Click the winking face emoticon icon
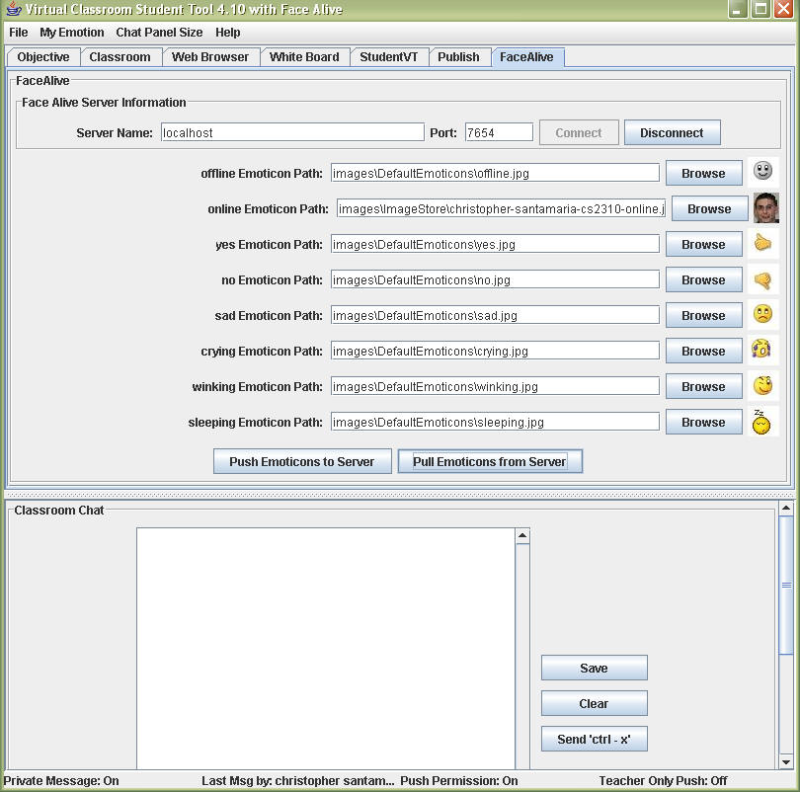 tap(762, 386)
